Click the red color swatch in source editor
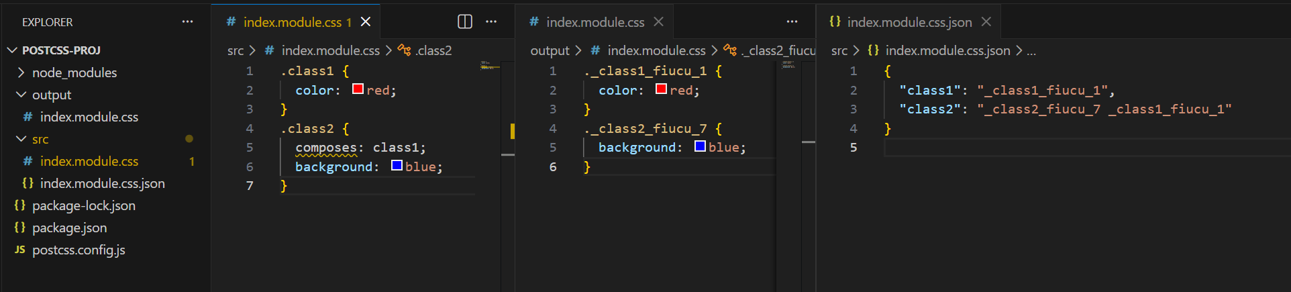This screenshot has height=292, width=1291. click(358, 89)
